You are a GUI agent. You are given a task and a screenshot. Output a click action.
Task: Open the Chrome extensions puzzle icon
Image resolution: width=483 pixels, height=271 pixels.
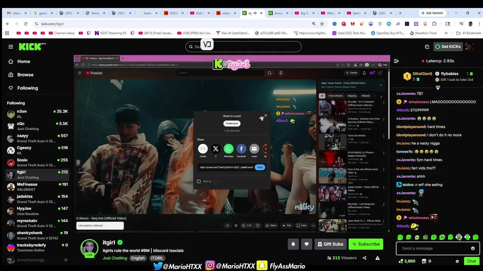[x=434, y=24]
